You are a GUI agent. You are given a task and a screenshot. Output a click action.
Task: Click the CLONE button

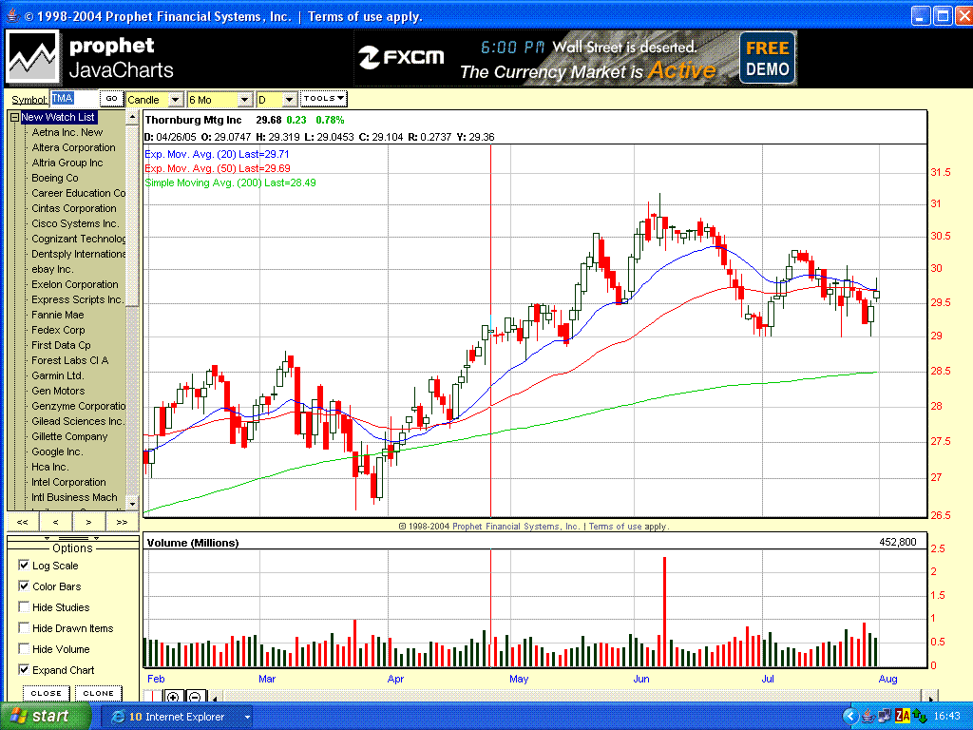(98, 693)
